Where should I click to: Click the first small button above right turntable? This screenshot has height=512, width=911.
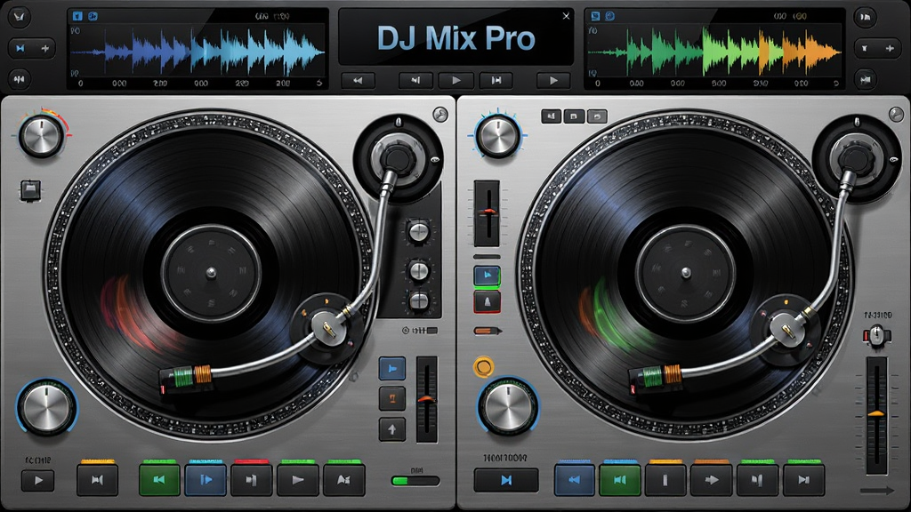point(552,116)
